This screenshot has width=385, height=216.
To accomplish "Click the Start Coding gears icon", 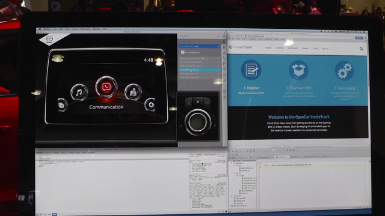I will click(344, 71).
